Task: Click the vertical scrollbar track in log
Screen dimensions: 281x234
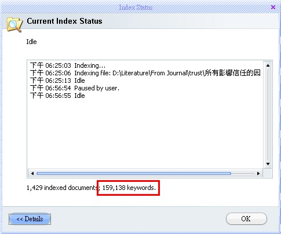Action: tap(268, 115)
